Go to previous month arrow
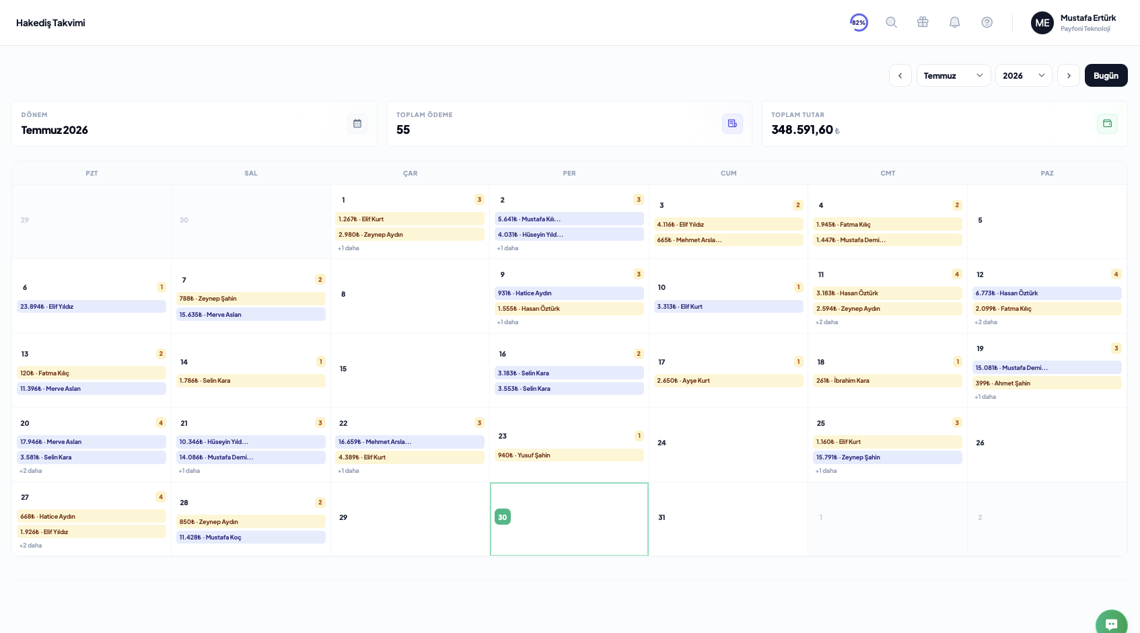The width and height of the screenshot is (1140, 633). (x=900, y=75)
